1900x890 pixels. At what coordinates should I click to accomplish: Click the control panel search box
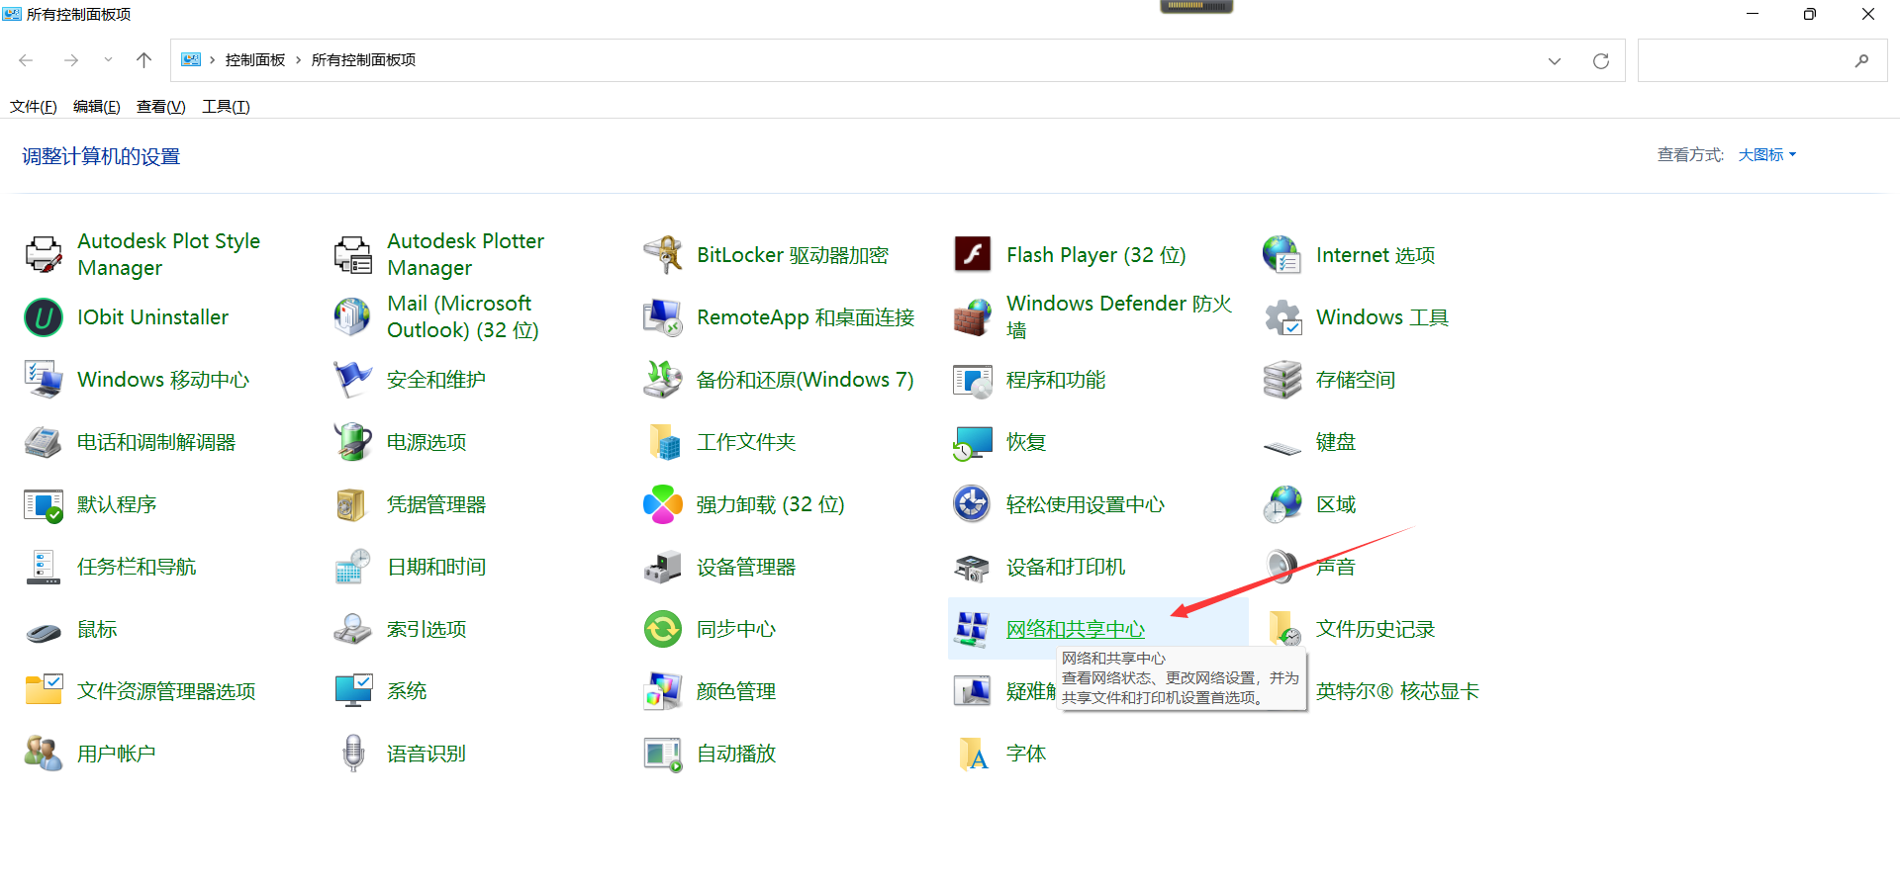point(1762,60)
